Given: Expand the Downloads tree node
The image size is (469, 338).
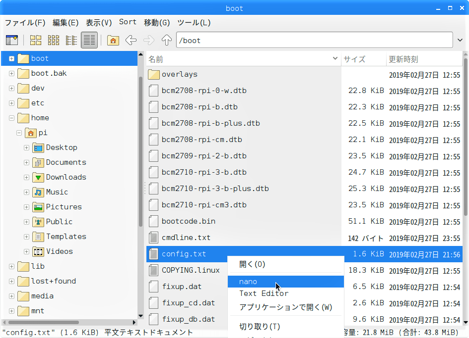Looking at the screenshot, I should coord(27,178).
